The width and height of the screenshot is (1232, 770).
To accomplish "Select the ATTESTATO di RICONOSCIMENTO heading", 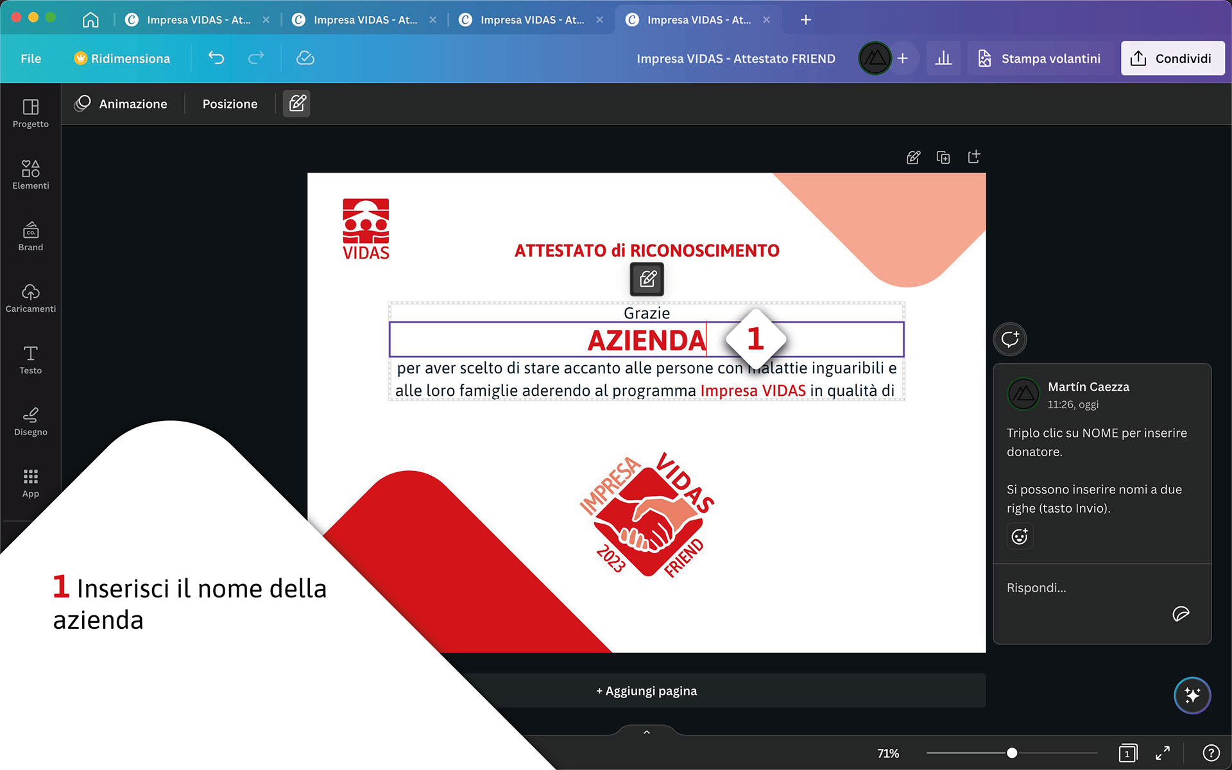I will click(x=647, y=250).
